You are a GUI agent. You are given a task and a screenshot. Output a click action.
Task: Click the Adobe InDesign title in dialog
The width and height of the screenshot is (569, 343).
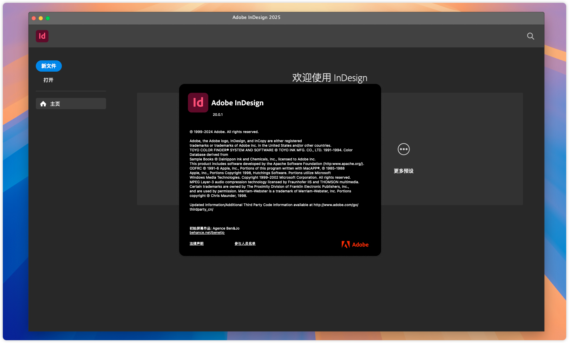pos(237,103)
